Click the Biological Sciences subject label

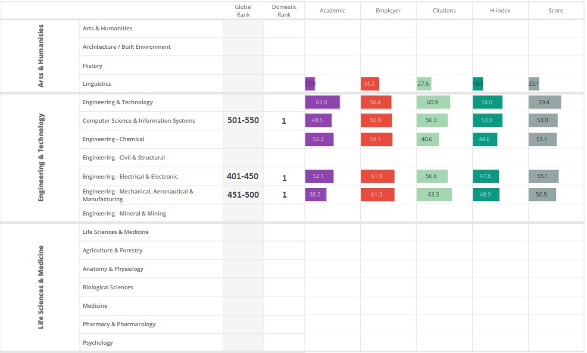(108, 288)
